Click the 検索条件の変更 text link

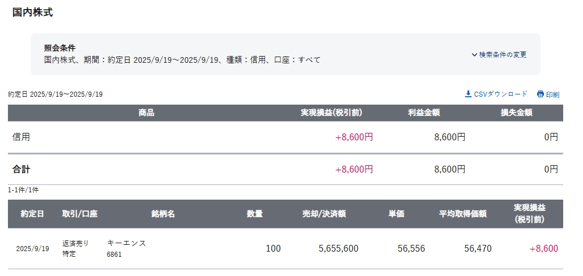point(503,54)
